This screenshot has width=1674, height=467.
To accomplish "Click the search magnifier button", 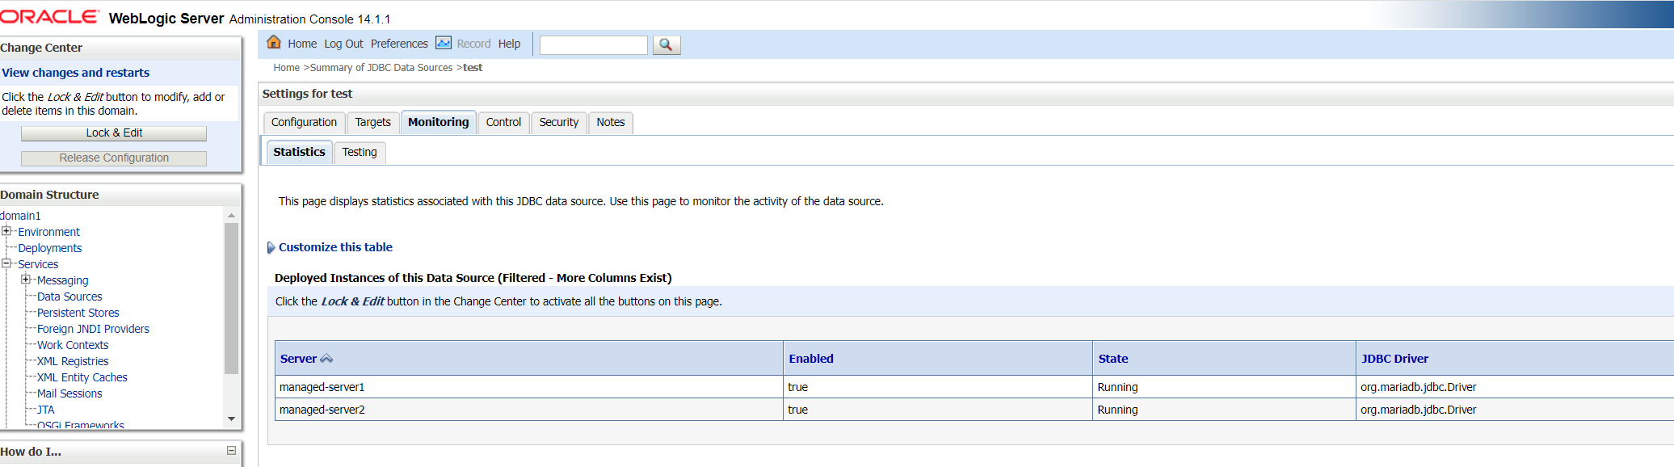I will 666,45.
